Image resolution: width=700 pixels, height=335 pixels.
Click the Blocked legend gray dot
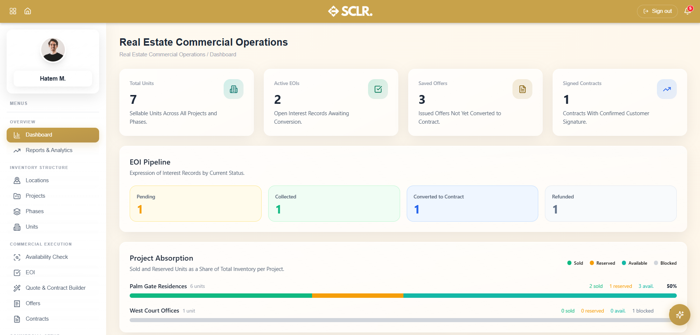pyautogui.click(x=656, y=263)
